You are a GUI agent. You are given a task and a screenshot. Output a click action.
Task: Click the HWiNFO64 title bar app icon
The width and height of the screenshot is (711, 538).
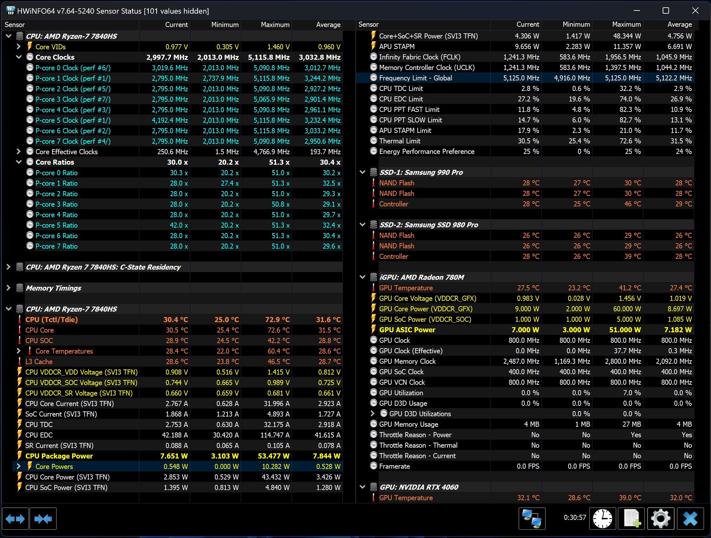click(10, 10)
